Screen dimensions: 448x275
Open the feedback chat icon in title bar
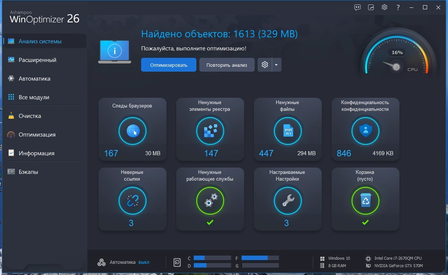[358, 7]
